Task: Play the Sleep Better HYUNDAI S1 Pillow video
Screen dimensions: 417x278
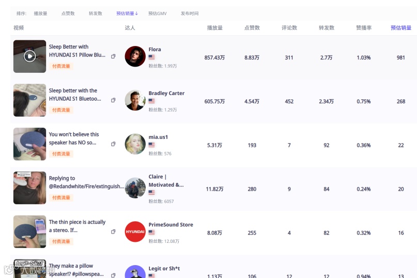Action: (x=29, y=56)
